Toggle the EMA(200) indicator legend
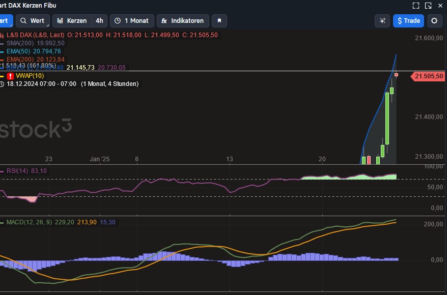Image resolution: width=447 pixels, height=295 pixels. point(20,60)
